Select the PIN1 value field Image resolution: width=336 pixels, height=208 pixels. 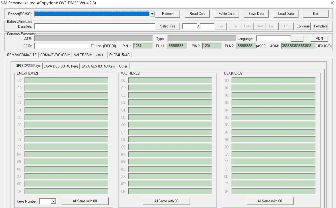tap(142, 46)
